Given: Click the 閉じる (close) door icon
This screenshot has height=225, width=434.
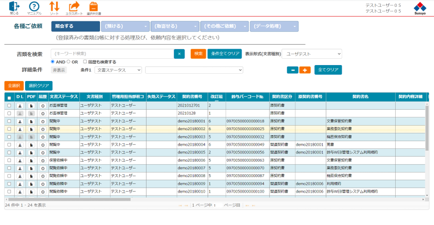Looking at the screenshot, I should [x=14, y=6].
